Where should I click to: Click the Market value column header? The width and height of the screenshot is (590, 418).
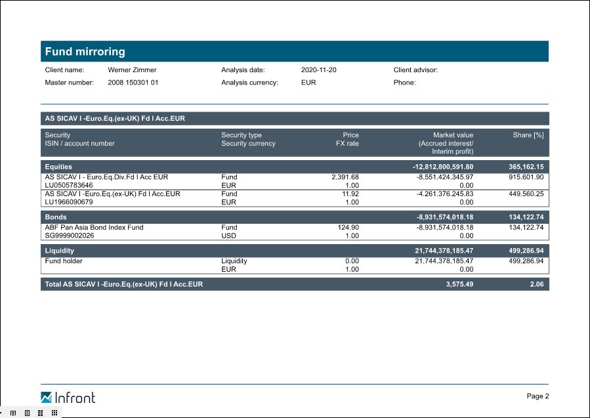coord(452,135)
